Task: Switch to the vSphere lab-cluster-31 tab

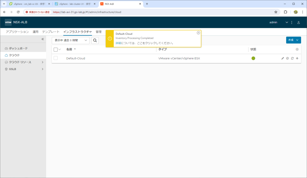Action: [x=75, y=4]
